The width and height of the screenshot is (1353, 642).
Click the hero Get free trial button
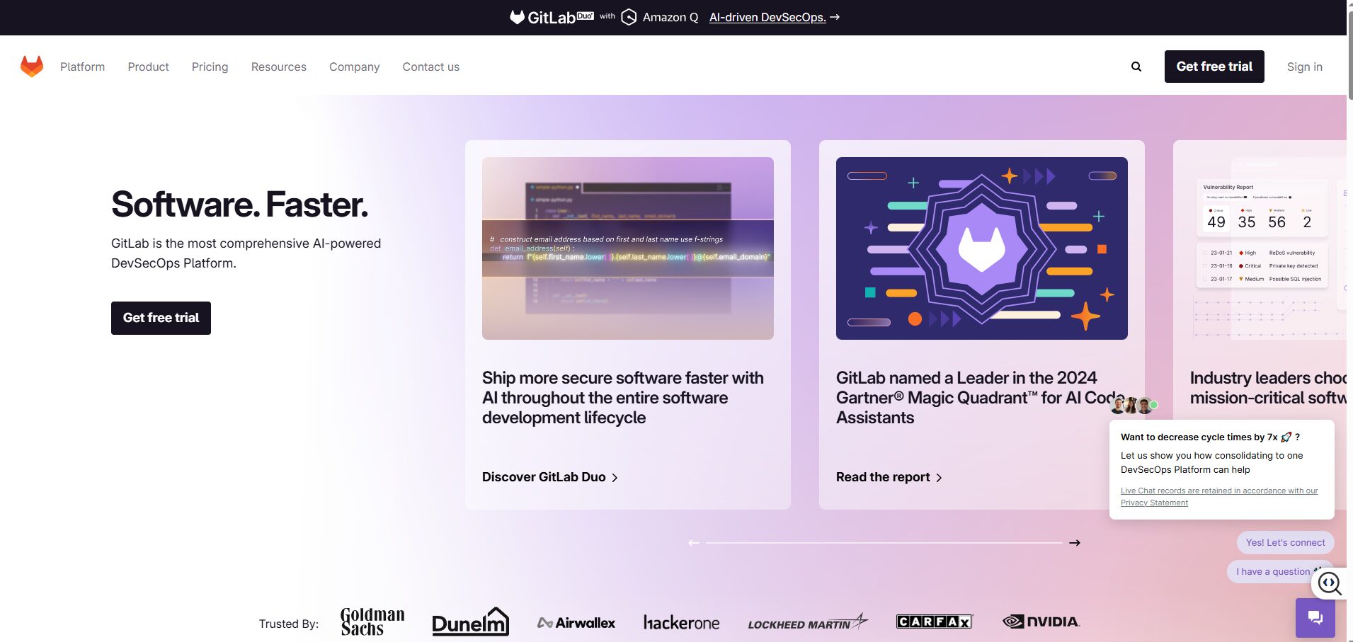[161, 318]
